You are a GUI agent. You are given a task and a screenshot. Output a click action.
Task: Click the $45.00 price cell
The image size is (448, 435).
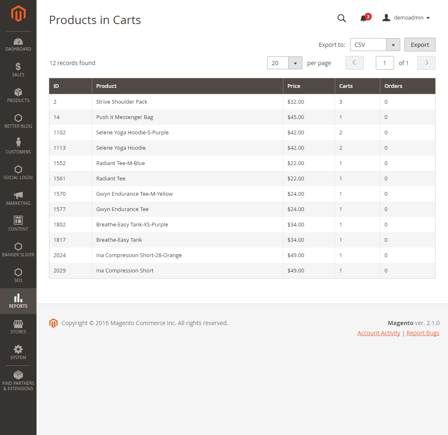click(309, 117)
